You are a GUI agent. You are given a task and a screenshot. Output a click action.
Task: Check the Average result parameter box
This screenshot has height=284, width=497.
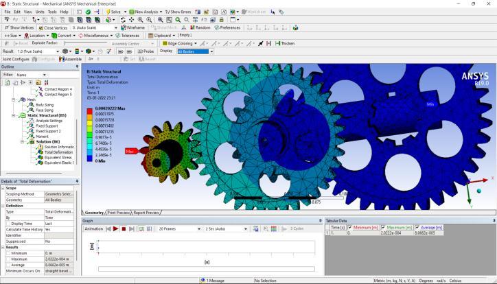click(8, 265)
